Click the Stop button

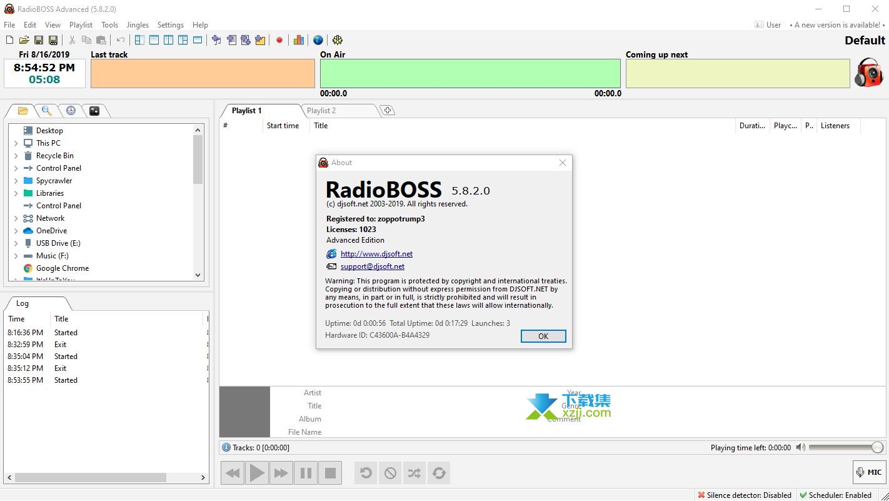click(330, 473)
